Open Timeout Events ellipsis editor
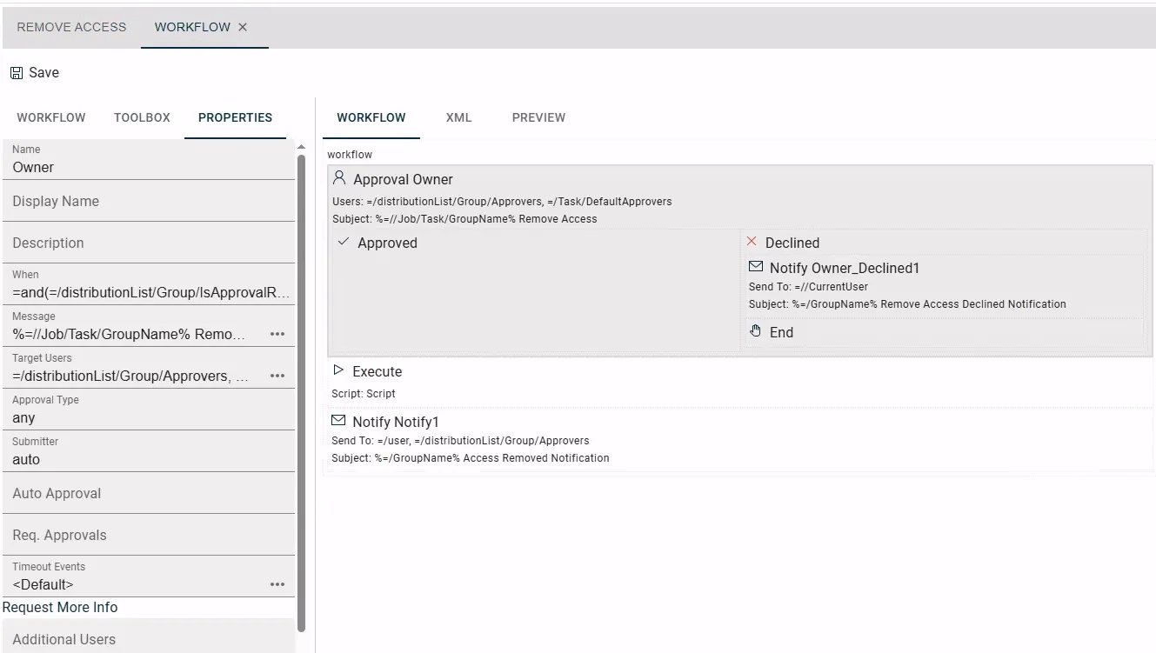 point(277,584)
